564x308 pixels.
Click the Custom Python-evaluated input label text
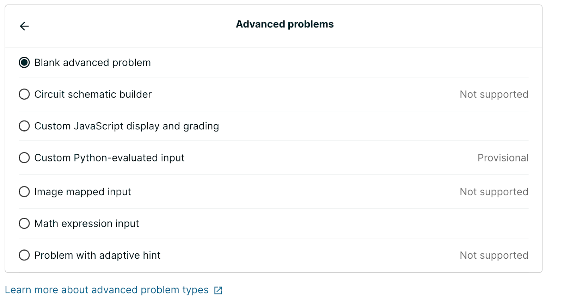point(109,158)
